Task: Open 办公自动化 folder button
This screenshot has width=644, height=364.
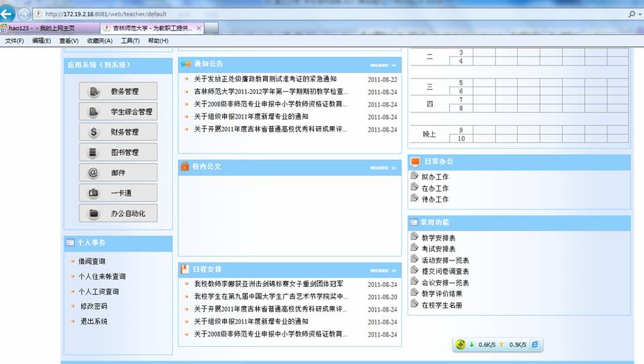Action: point(118,214)
